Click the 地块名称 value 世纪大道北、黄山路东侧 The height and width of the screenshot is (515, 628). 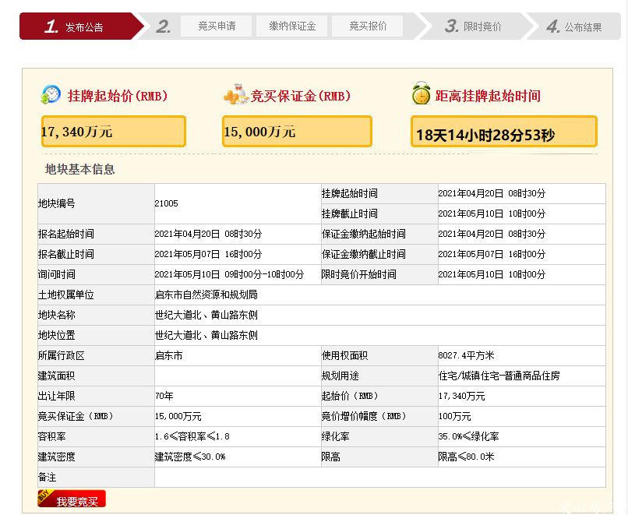206,316
